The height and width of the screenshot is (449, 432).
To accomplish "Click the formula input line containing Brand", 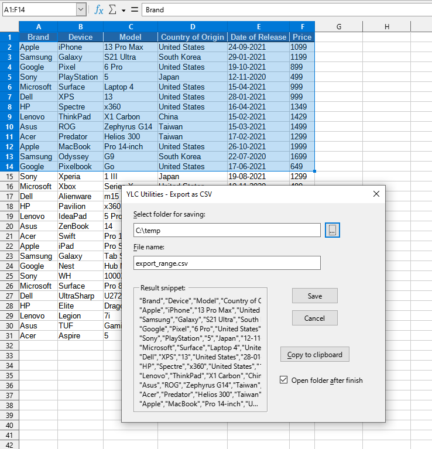I will pyautogui.click(x=287, y=10).
